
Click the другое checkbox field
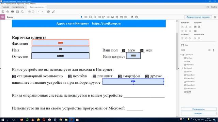tap(147, 76)
